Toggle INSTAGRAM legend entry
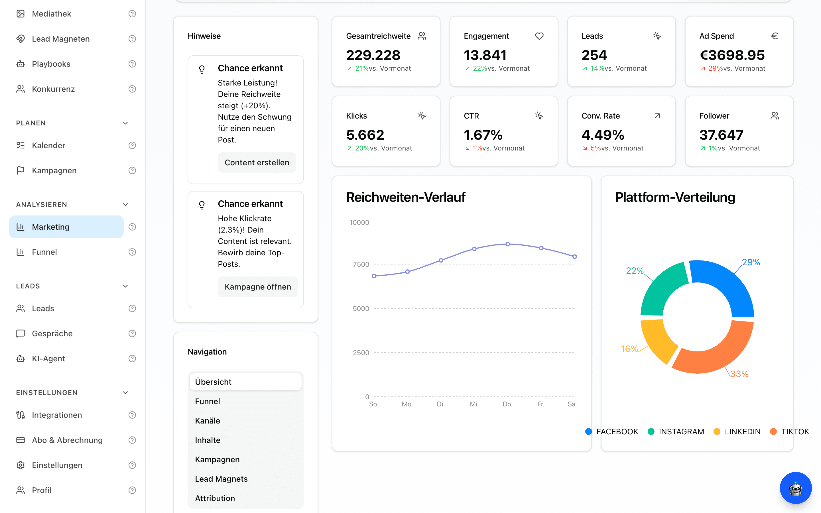The width and height of the screenshot is (821, 513). point(676,431)
